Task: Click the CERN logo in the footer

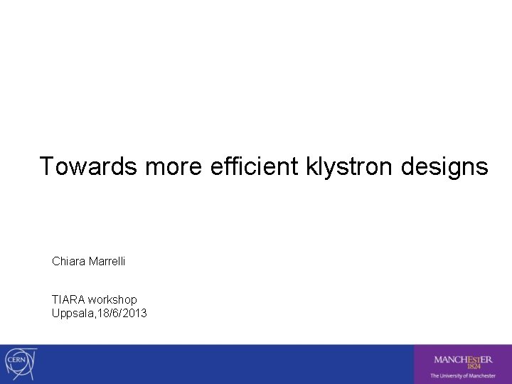Action: click(21, 364)
